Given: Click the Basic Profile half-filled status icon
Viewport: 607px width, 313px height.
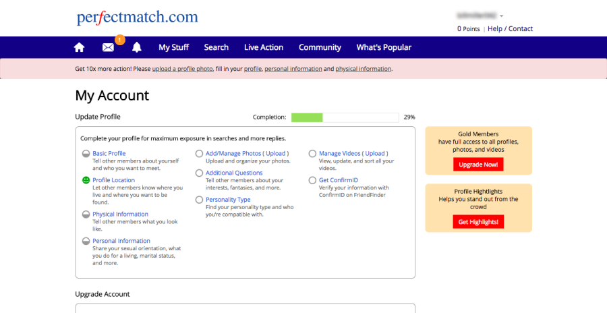Looking at the screenshot, I should tap(86, 154).
